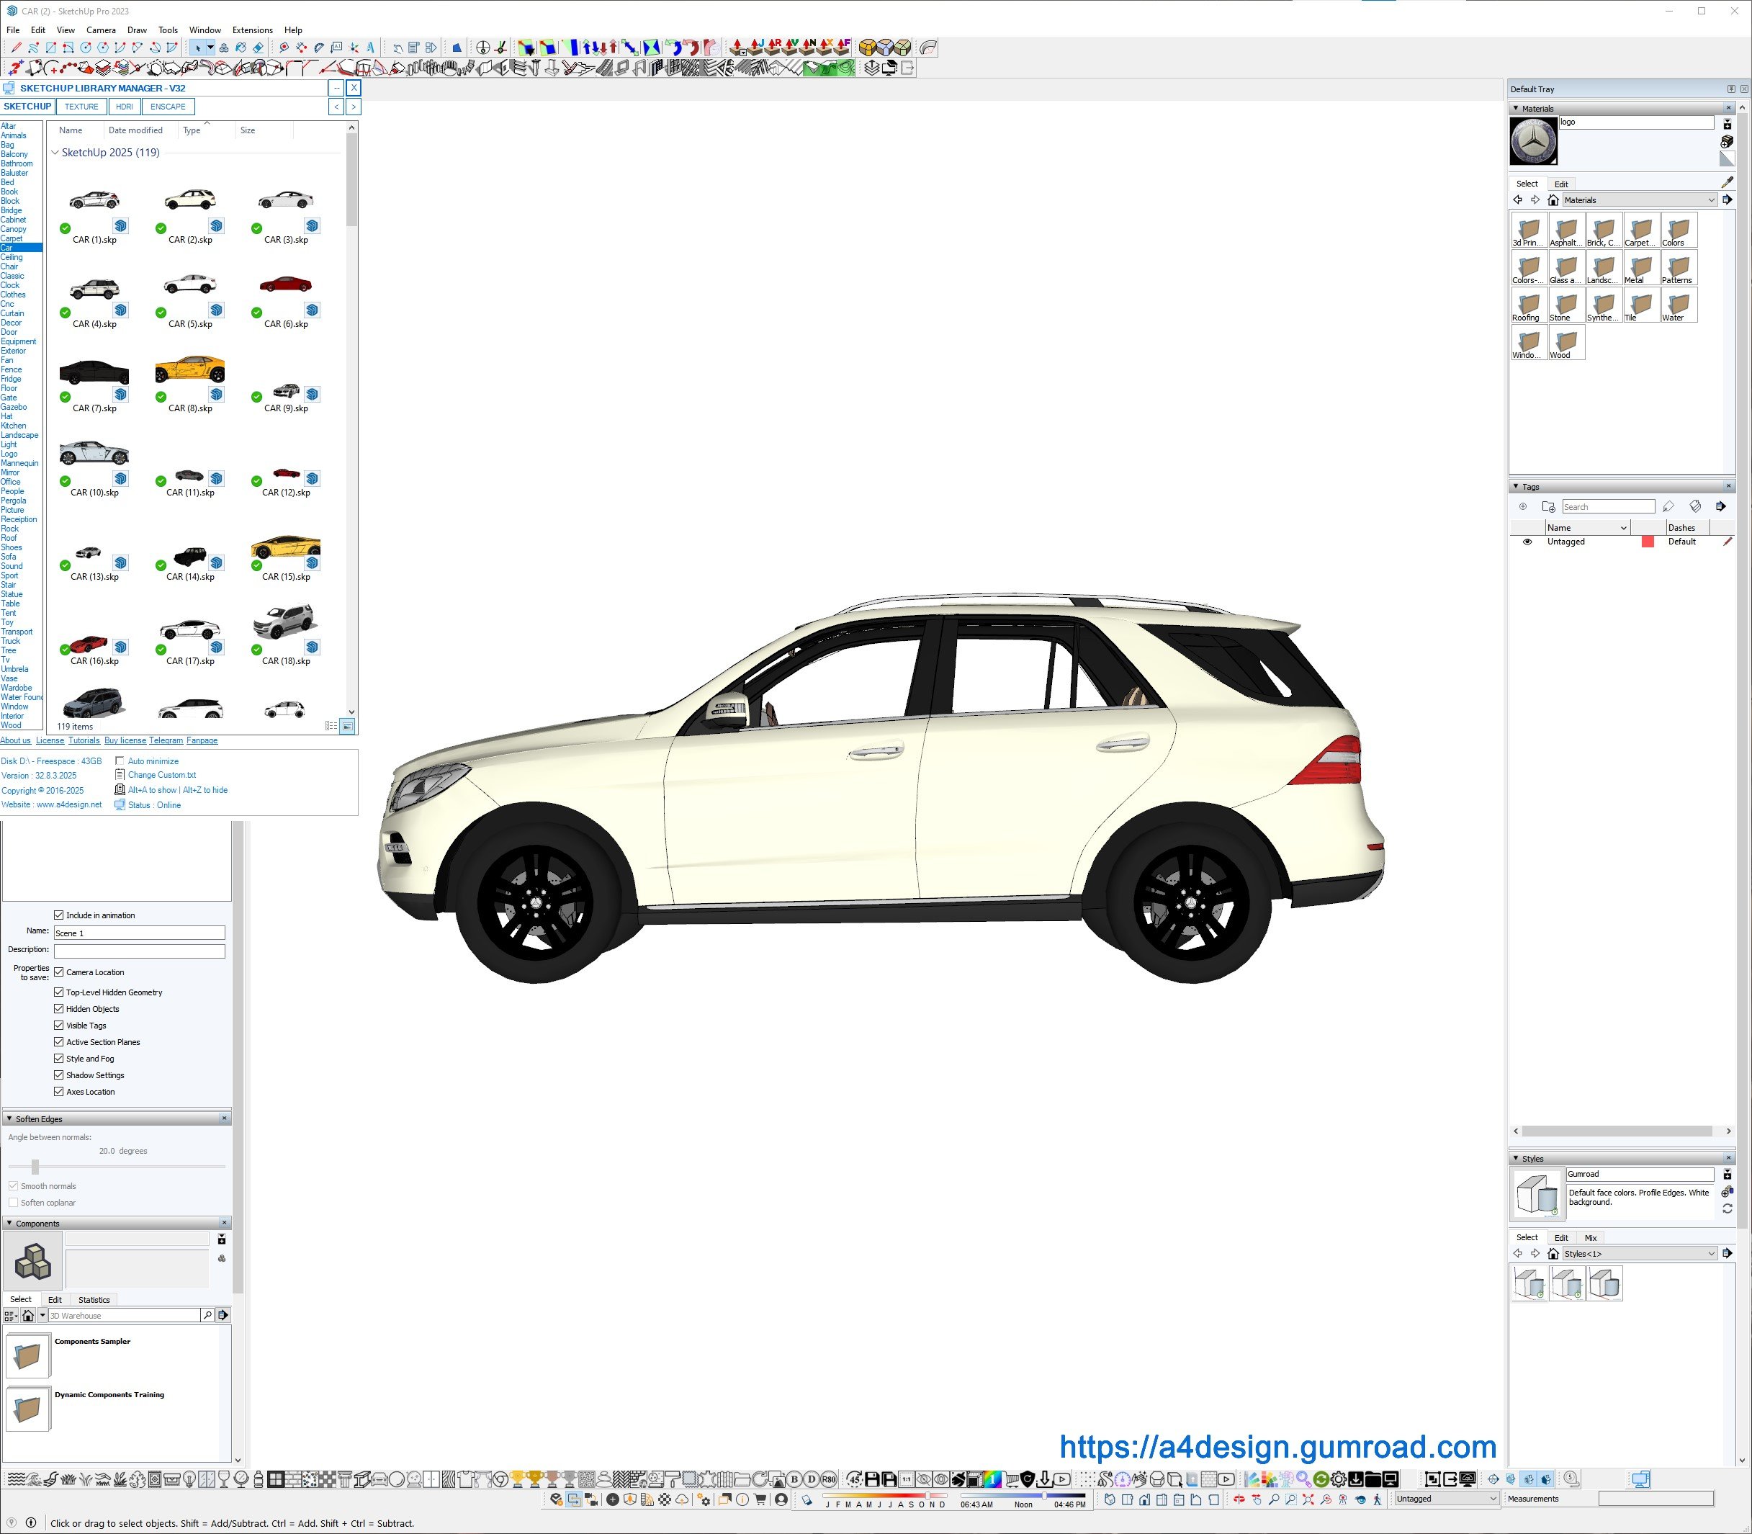Click the Buy license link
Image resolution: width=1752 pixels, height=1534 pixels.
[x=125, y=740]
